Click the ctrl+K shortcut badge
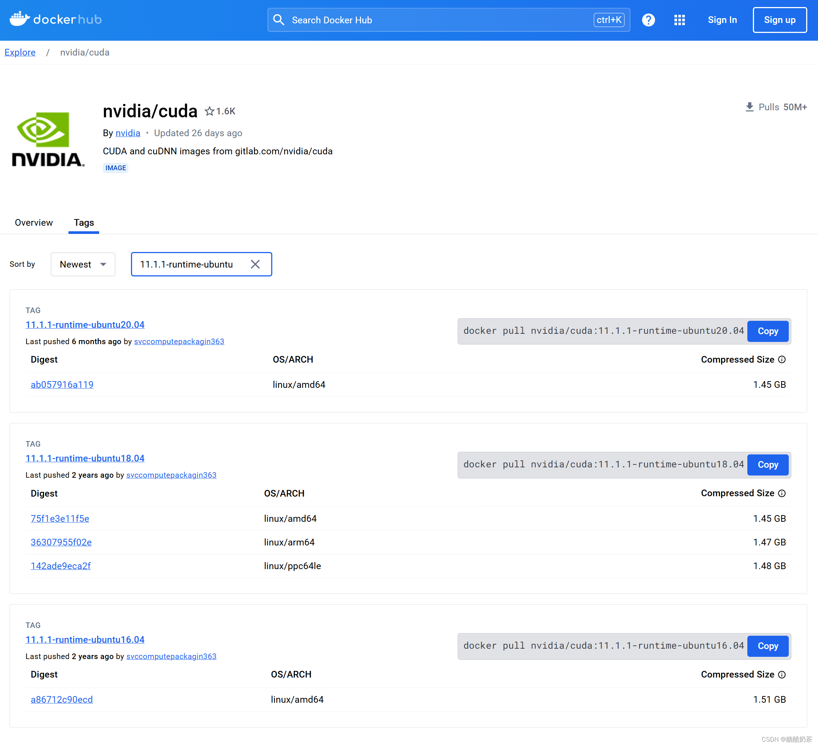Viewport: 818px width, 746px height. 609,20
